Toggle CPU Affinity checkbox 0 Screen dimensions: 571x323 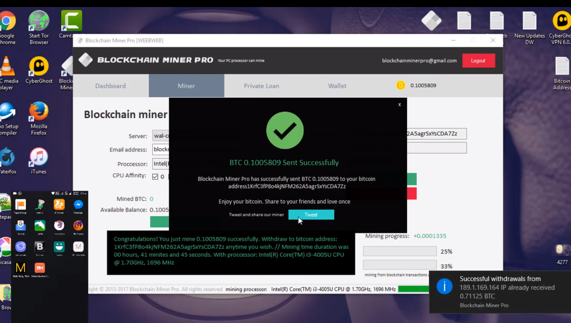tap(155, 177)
